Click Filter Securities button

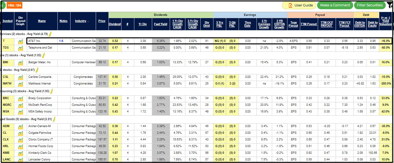[x=370, y=5]
